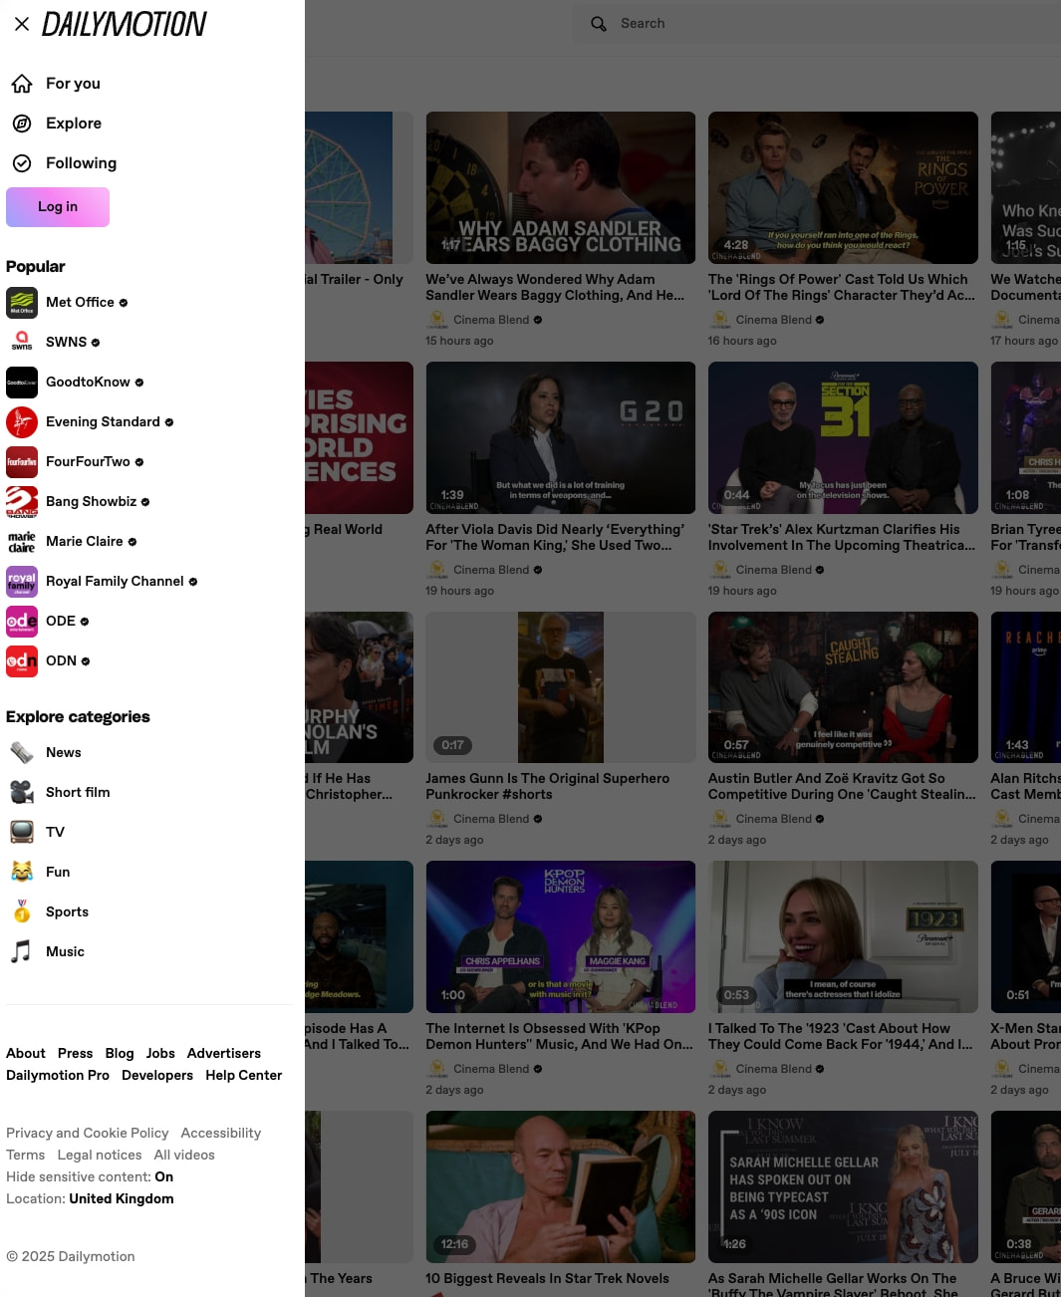Select the For you home icon
1061x1297 pixels.
(22, 84)
